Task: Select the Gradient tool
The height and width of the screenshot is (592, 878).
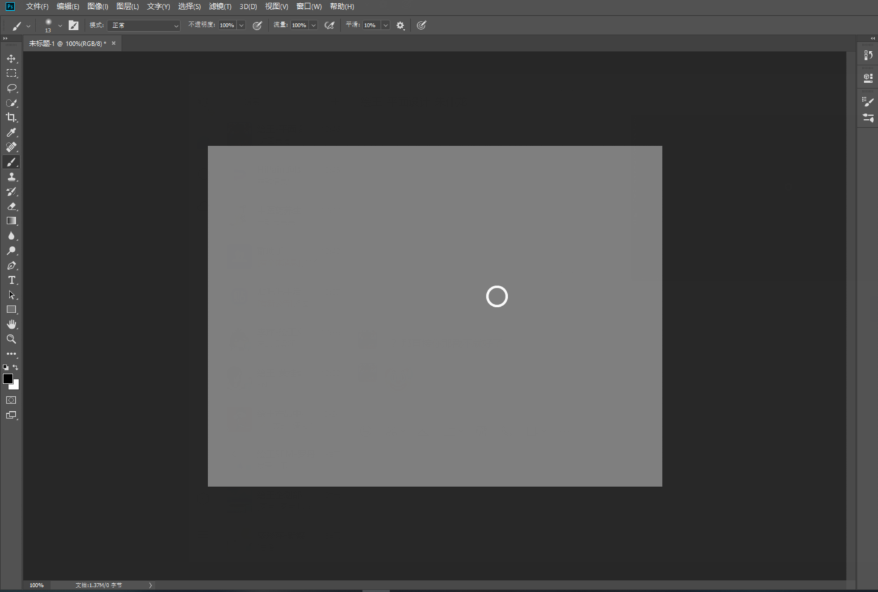Action: click(x=11, y=221)
